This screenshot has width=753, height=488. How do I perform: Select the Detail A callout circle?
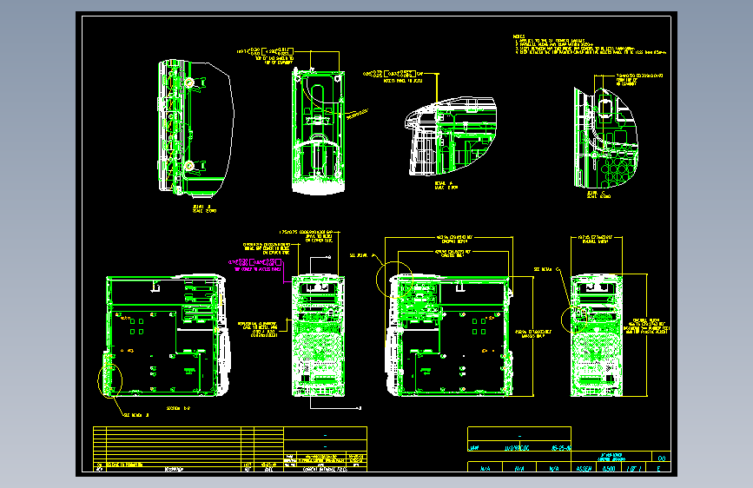(x=394, y=280)
